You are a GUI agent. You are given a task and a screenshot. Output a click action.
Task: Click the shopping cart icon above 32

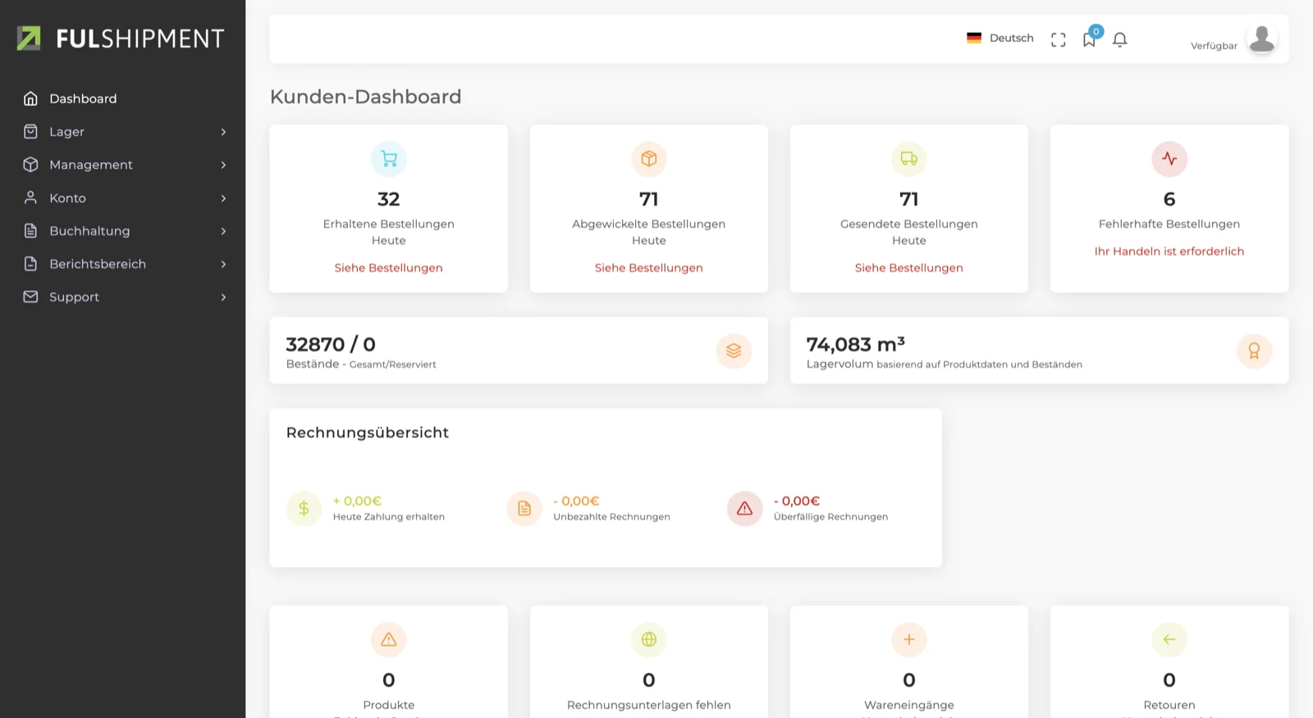click(389, 159)
